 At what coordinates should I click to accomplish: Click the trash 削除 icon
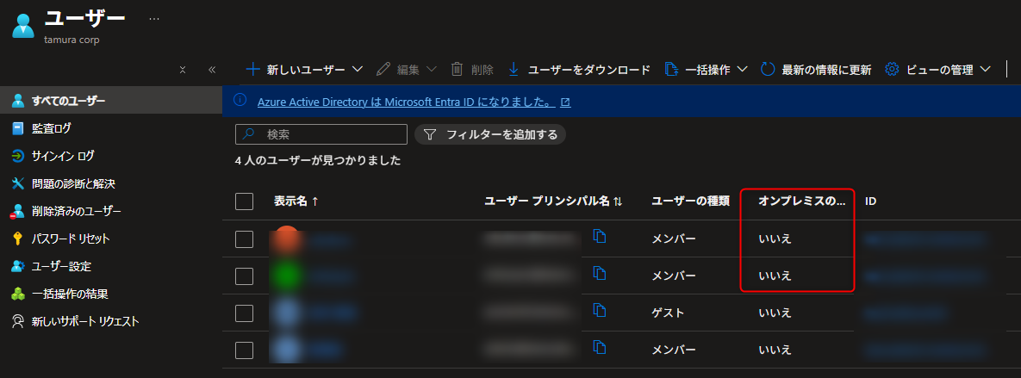coord(458,70)
